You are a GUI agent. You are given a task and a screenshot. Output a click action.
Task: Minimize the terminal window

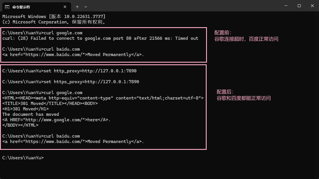point(286,6)
